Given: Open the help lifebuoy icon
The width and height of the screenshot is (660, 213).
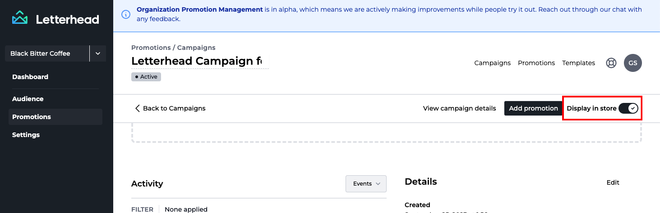Looking at the screenshot, I should [611, 63].
